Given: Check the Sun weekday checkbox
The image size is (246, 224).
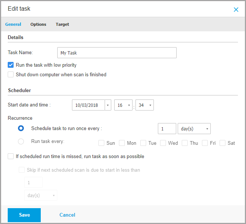Looking at the screenshot, I should 101,143.
